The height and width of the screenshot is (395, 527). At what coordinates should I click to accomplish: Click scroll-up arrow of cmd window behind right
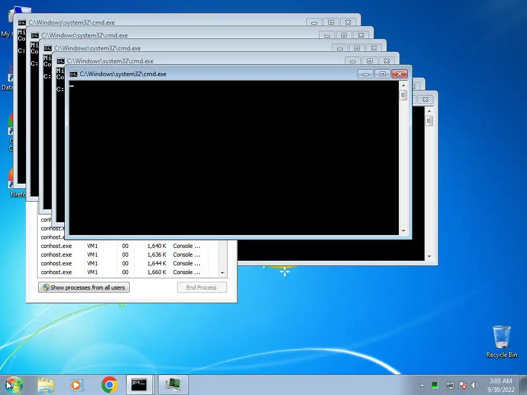point(429,111)
